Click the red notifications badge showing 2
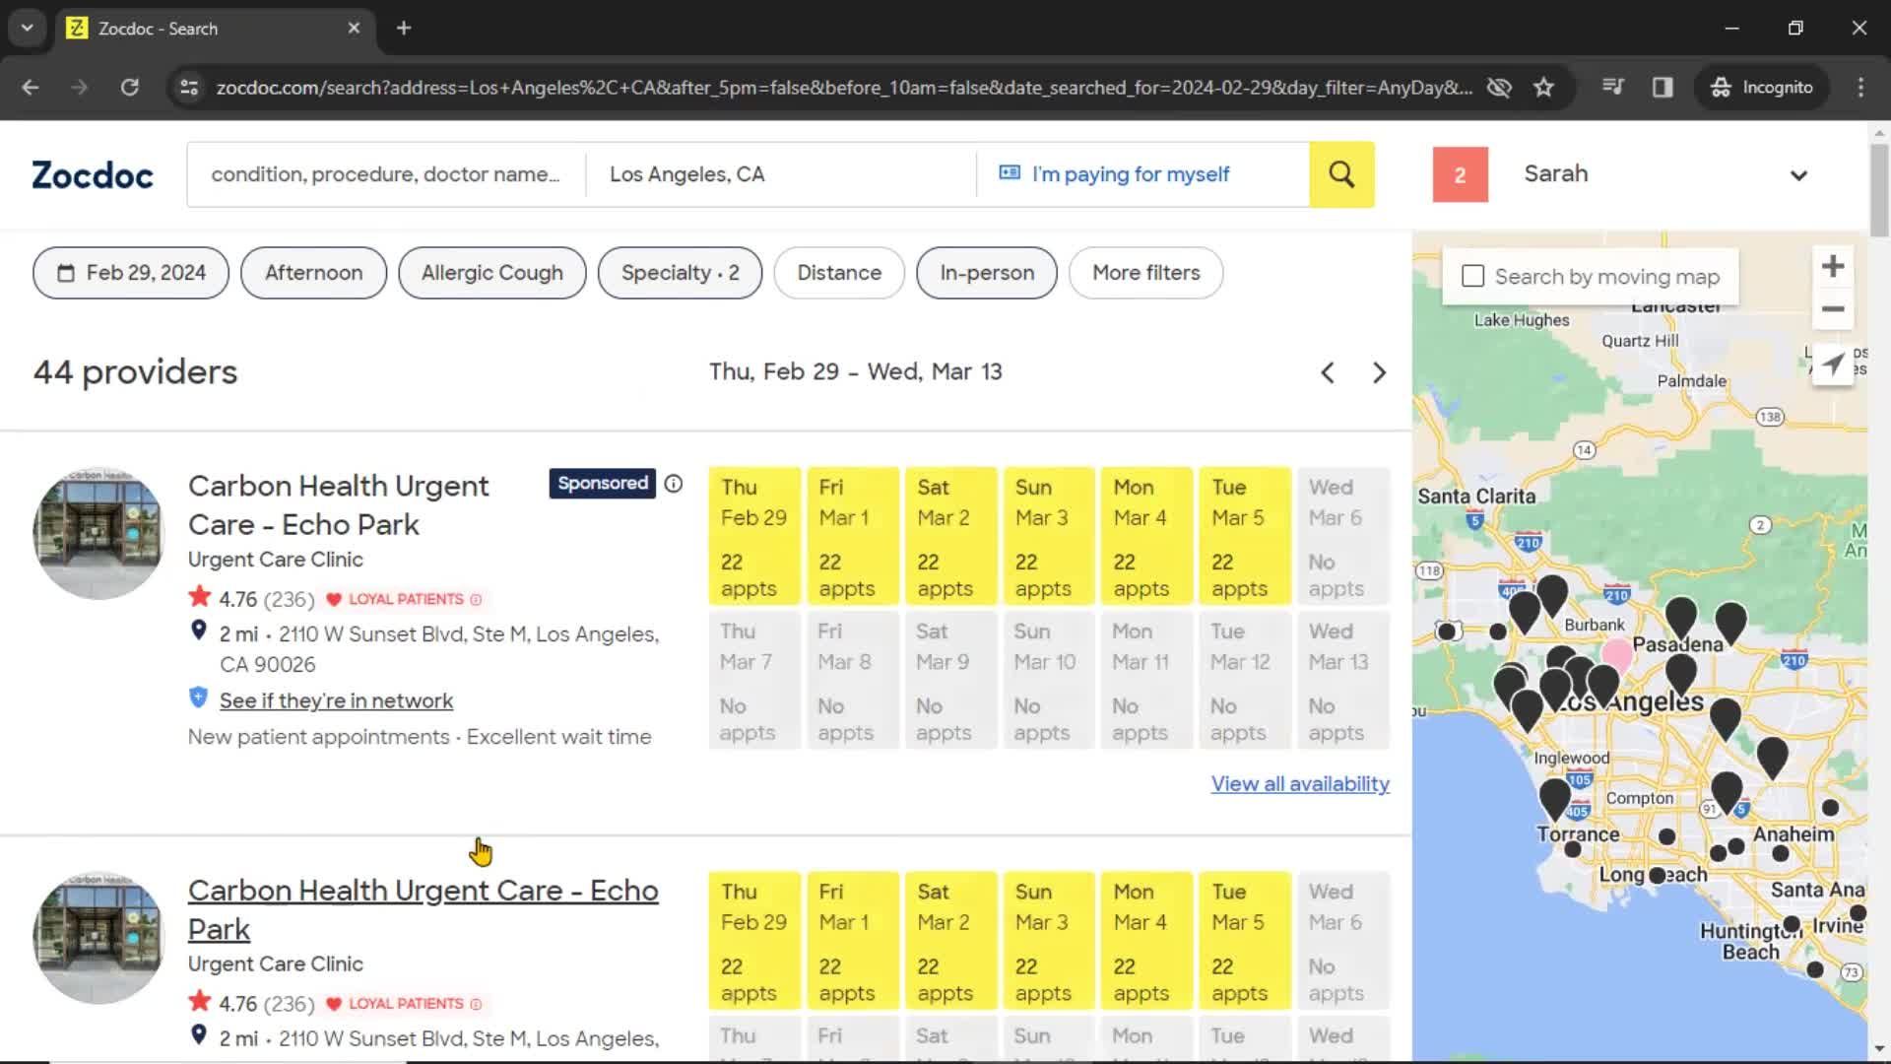Image resolution: width=1891 pixels, height=1064 pixels. (1460, 174)
